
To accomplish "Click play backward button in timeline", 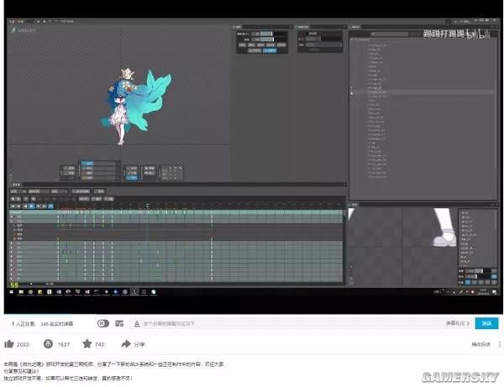I will 25,206.
